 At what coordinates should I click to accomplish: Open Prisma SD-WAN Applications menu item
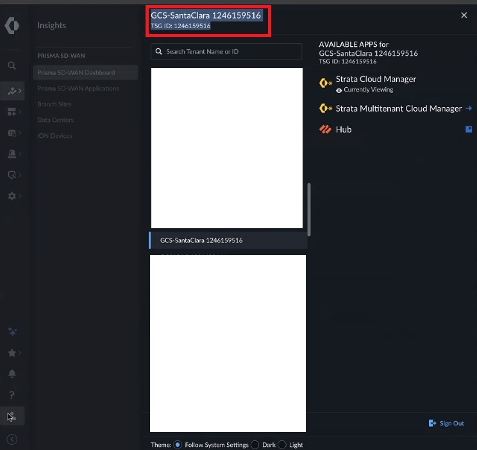(x=78, y=88)
